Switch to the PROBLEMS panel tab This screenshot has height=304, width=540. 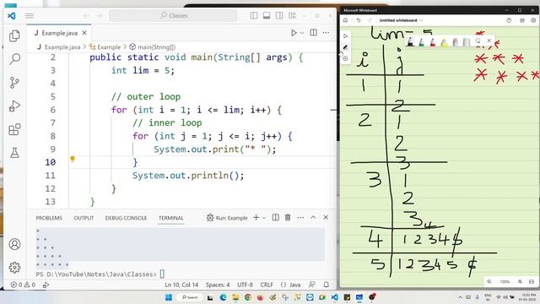tap(49, 218)
